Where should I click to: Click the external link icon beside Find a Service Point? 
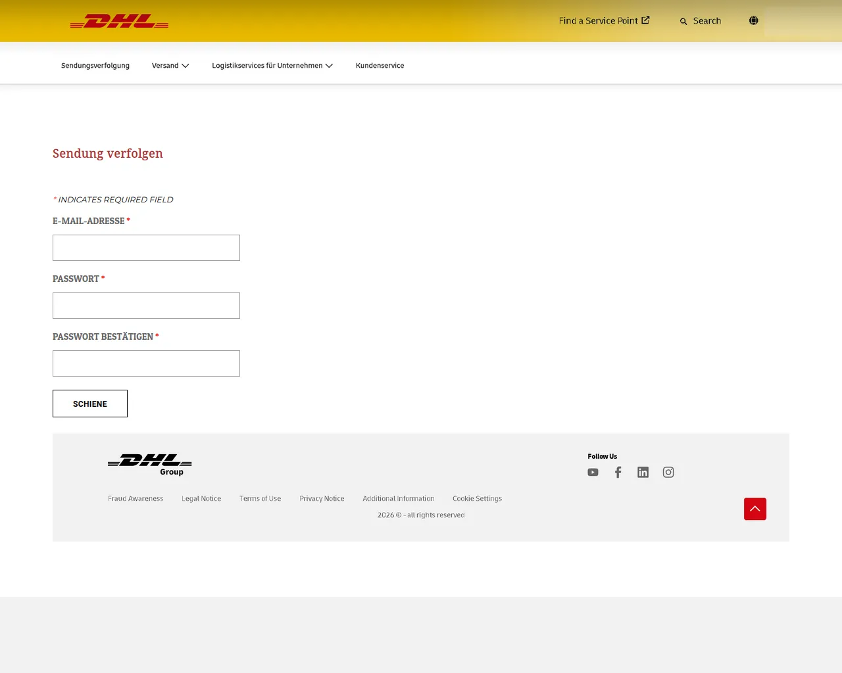(x=645, y=20)
